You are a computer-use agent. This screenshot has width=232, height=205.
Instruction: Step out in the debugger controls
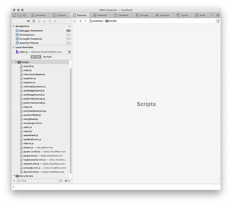[x=50, y=21]
